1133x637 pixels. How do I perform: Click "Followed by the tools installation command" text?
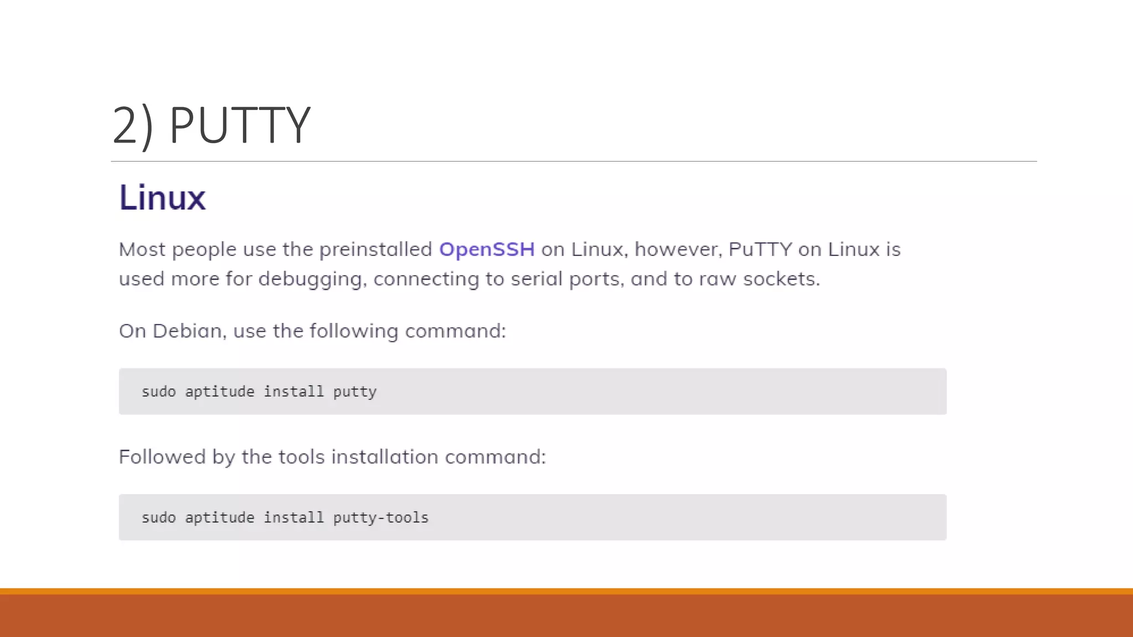tap(332, 457)
